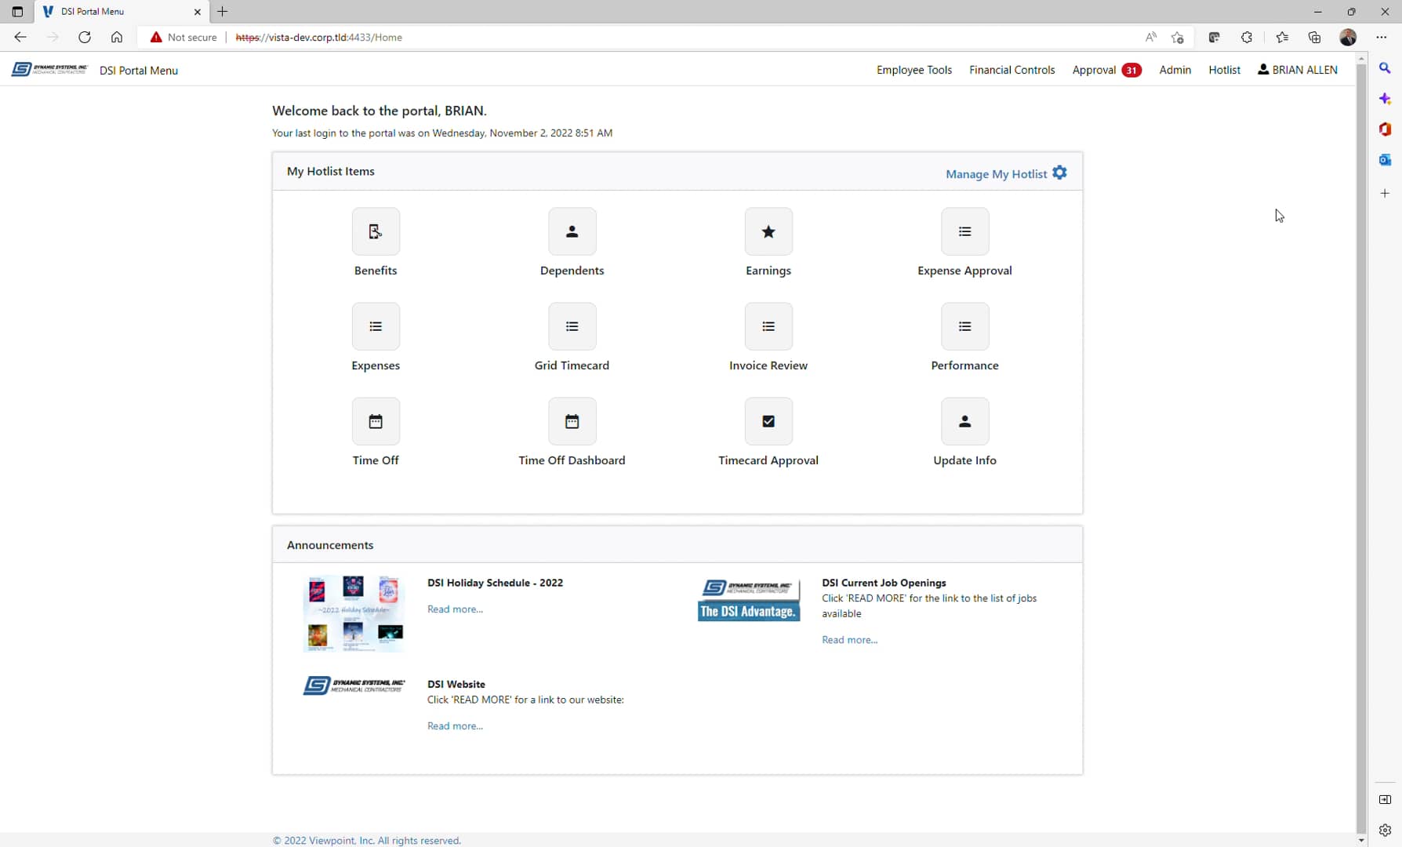The width and height of the screenshot is (1402, 847).
Task: Open the Time Off calendar icon
Action: (x=376, y=421)
